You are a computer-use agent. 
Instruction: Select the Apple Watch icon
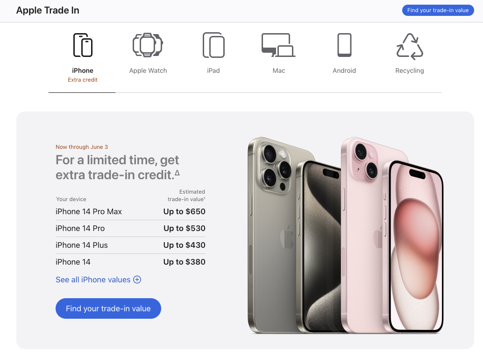click(x=148, y=45)
